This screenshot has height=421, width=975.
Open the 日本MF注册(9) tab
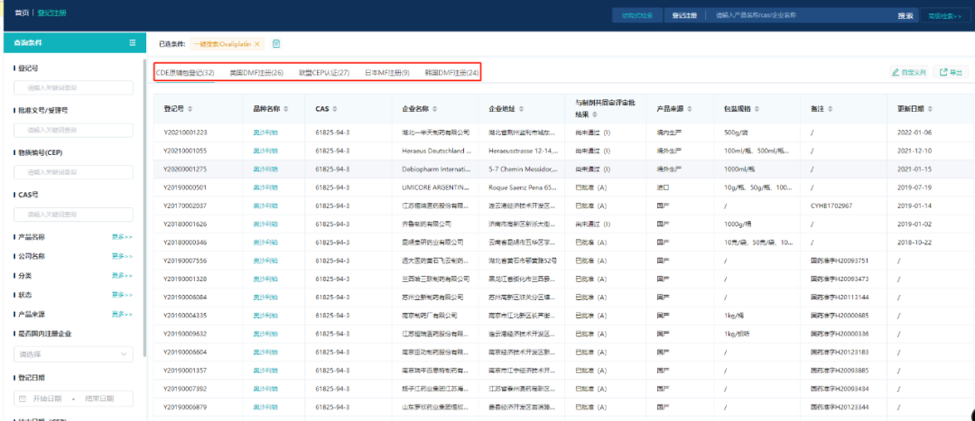click(386, 72)
